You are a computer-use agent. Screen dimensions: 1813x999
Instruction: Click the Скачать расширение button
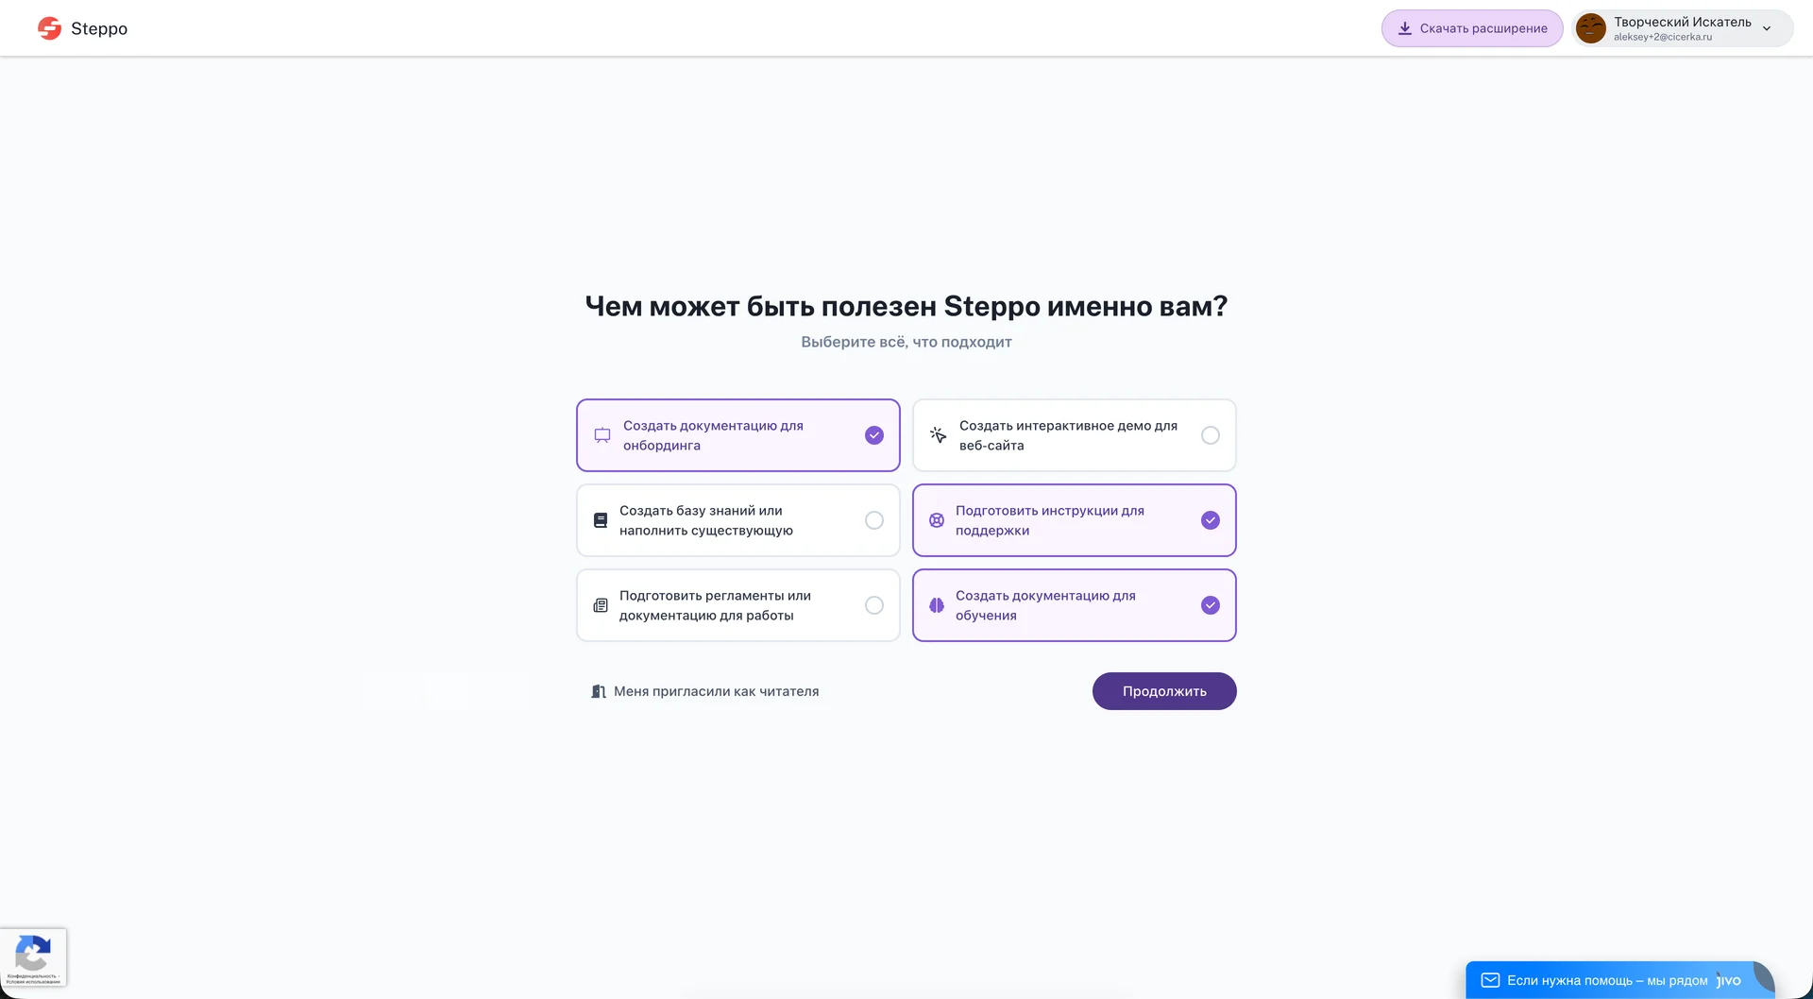pyautogui.click(x=1472, y=28)
